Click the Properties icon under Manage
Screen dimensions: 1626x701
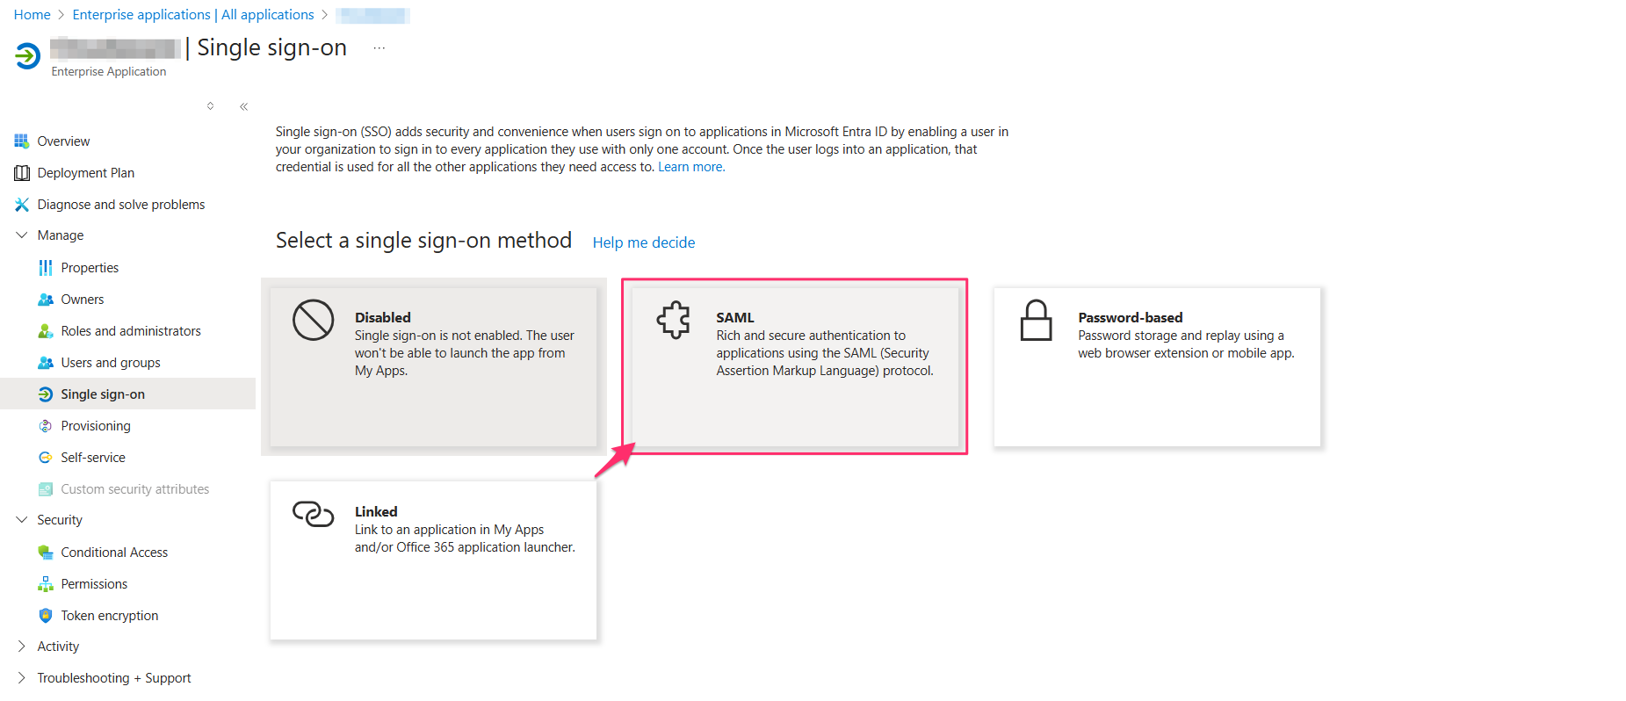(46, 267)
